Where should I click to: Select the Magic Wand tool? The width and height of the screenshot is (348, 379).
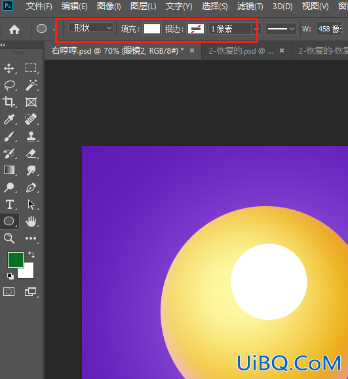pyautogui.click(x=31, y=85)
